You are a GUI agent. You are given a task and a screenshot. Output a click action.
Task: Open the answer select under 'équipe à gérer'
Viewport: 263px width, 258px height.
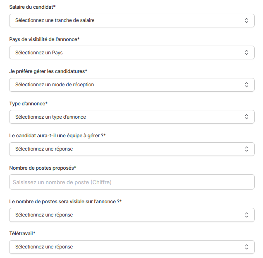(x=132, y=149)
